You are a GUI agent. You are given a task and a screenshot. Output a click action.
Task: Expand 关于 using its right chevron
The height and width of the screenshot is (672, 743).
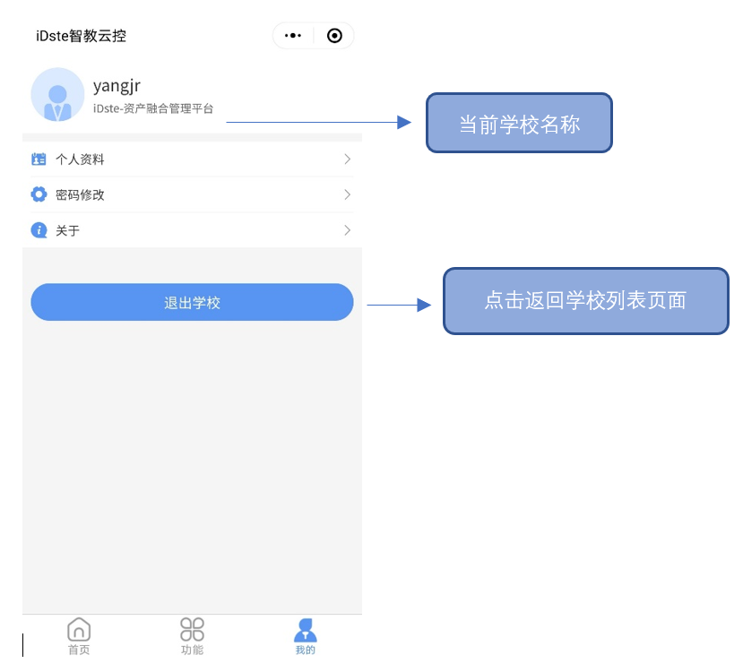pos(347,230)
